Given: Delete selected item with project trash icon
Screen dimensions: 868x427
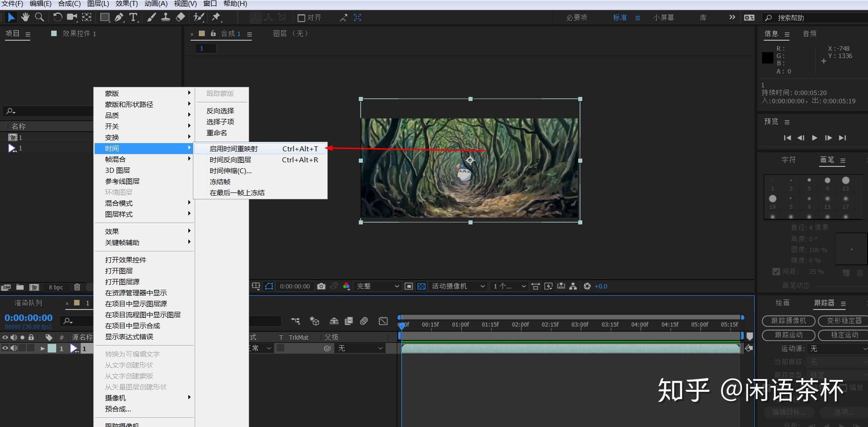Looking at the screenshot, I should tap(77, 287).
